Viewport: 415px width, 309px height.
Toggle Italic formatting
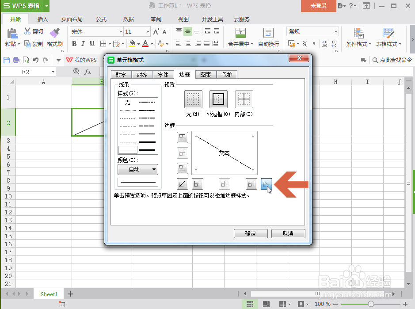pyautogui.click(x=83, y=44)
